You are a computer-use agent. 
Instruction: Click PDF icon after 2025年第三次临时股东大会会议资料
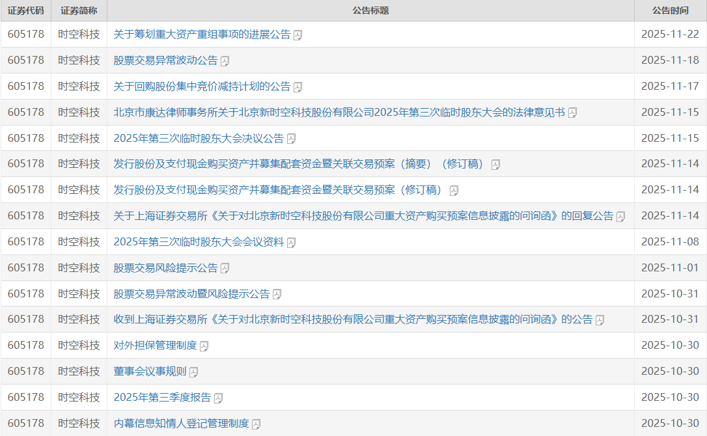coord(292,243)
